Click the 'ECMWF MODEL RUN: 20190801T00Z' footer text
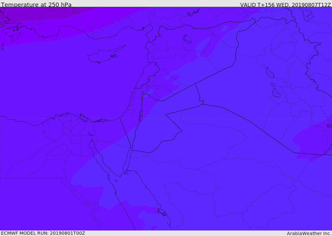The image size is (332, 236). (x=43, y=233)
